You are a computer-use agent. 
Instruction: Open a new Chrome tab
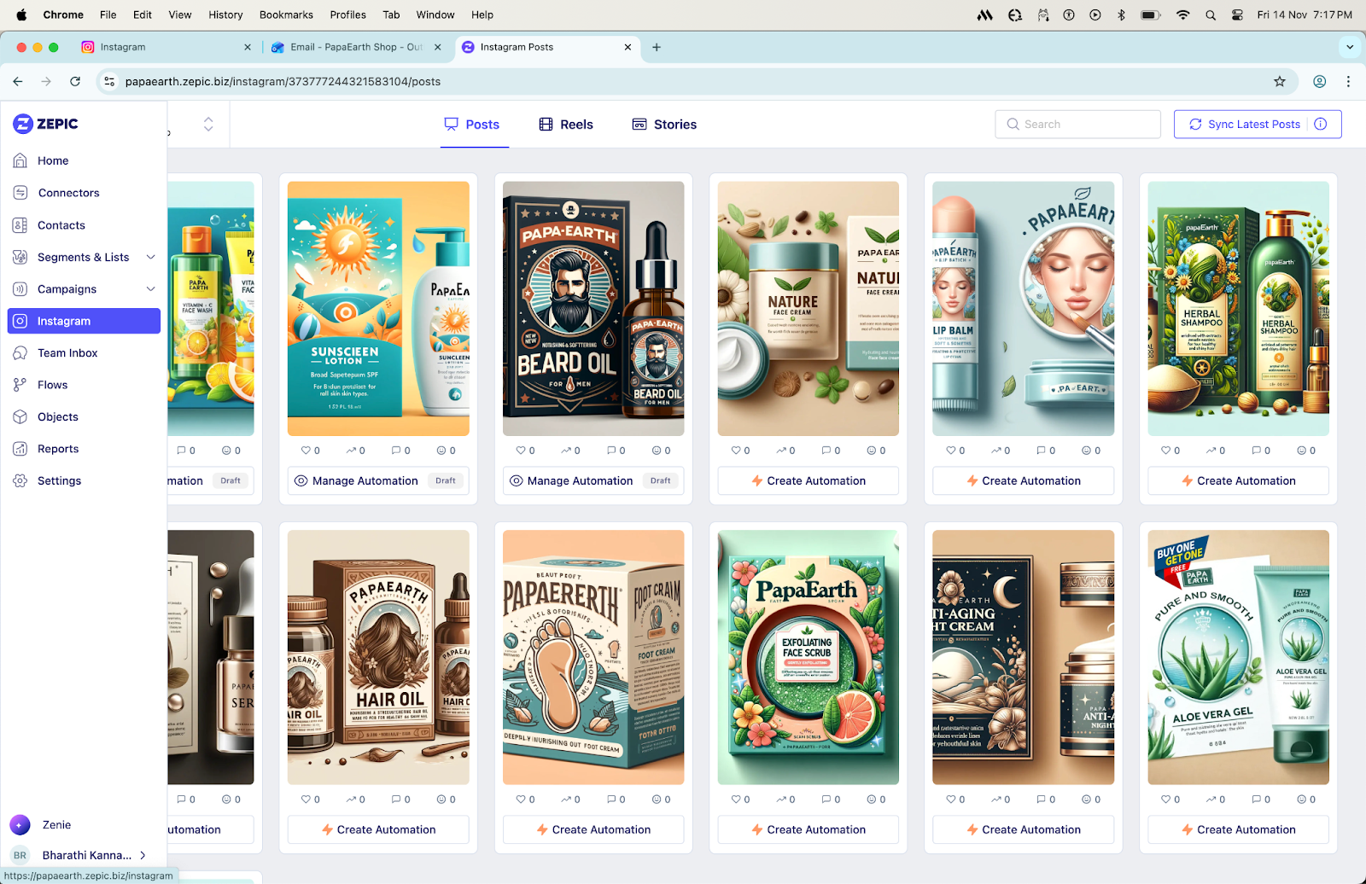coord(657,47)
